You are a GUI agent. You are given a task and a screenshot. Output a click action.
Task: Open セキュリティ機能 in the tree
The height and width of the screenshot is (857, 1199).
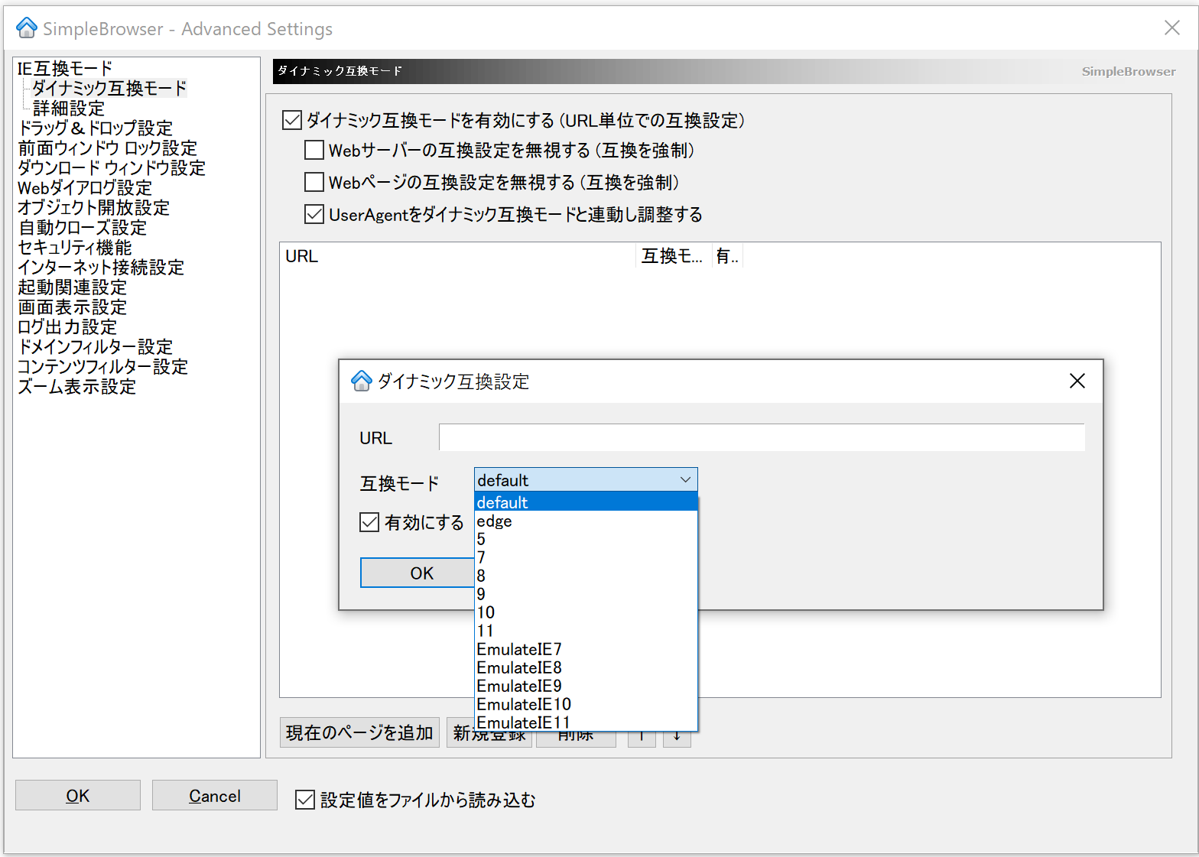[75, 248]
